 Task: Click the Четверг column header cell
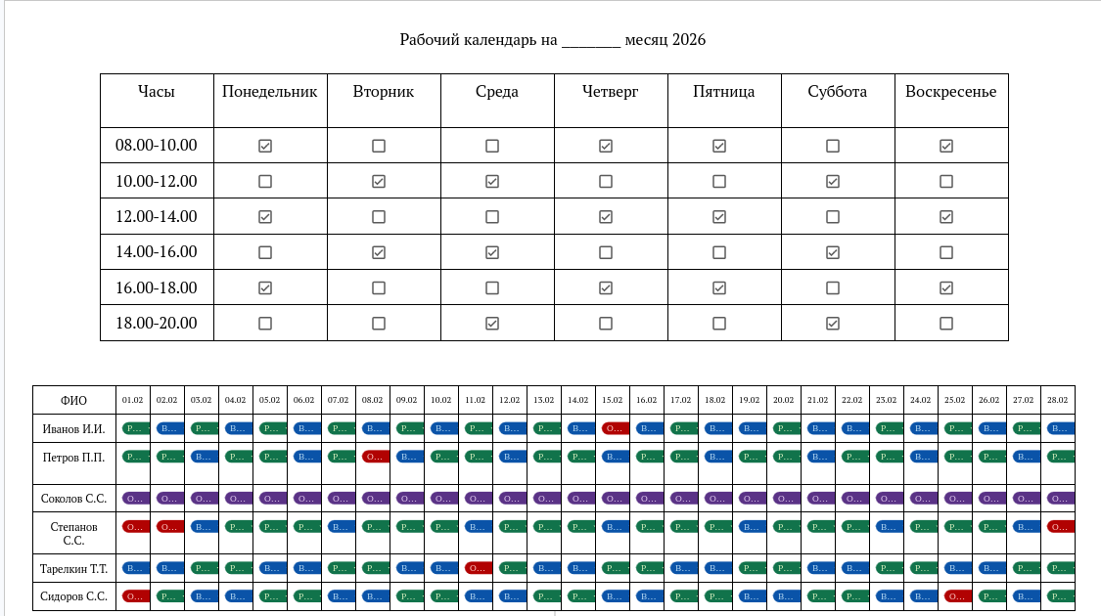[611, 92]
